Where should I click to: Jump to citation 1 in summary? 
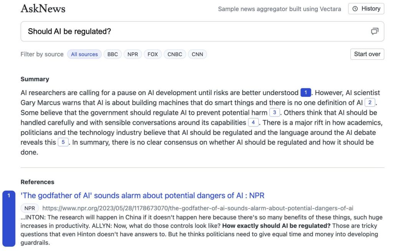305,92
